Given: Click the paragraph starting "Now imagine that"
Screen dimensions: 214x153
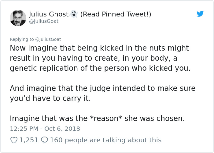Looking at the screenshot, I should [100, 58].
